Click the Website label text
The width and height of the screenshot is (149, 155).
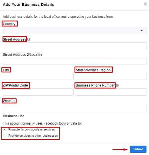tap(9, 101)
